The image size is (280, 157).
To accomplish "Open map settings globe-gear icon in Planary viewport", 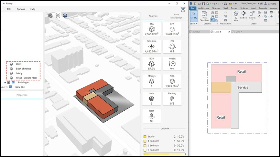I will click(x=50, y=16).
